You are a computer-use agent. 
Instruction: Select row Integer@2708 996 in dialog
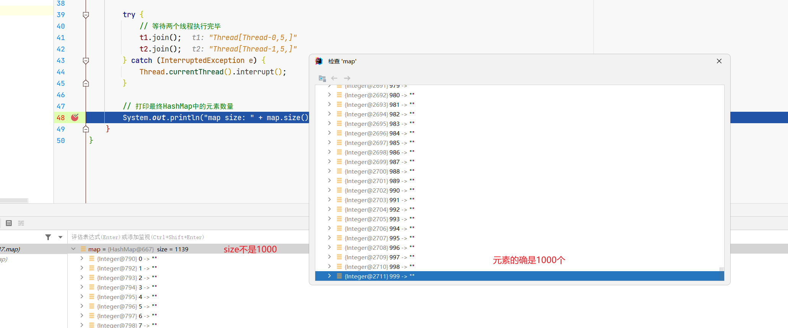(517, 248)
